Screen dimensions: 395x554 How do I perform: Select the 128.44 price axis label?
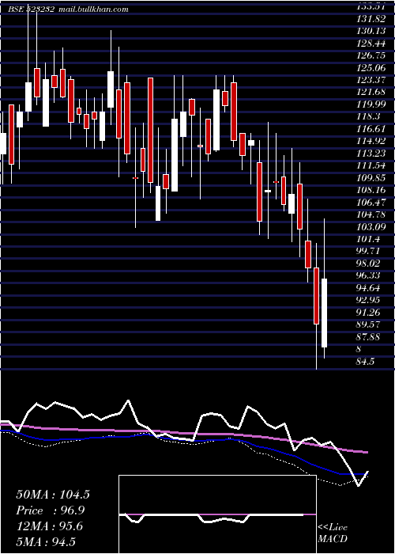(371, 44)
